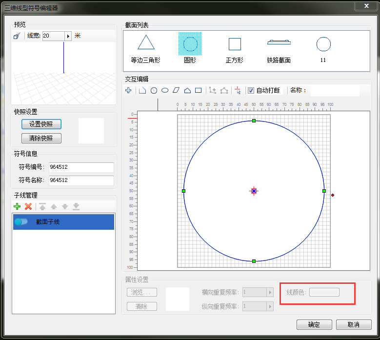Select the cross-section named 11

coord(323,49)
